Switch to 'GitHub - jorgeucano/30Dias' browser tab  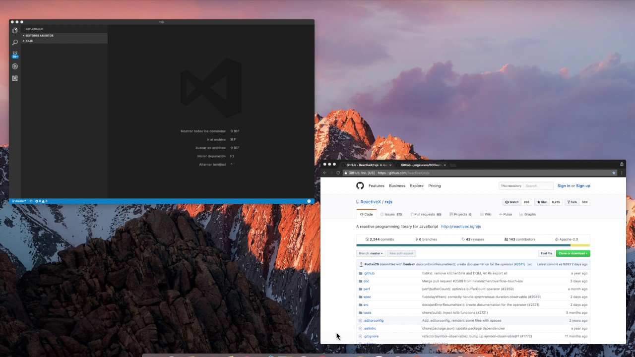coord(421,165)
